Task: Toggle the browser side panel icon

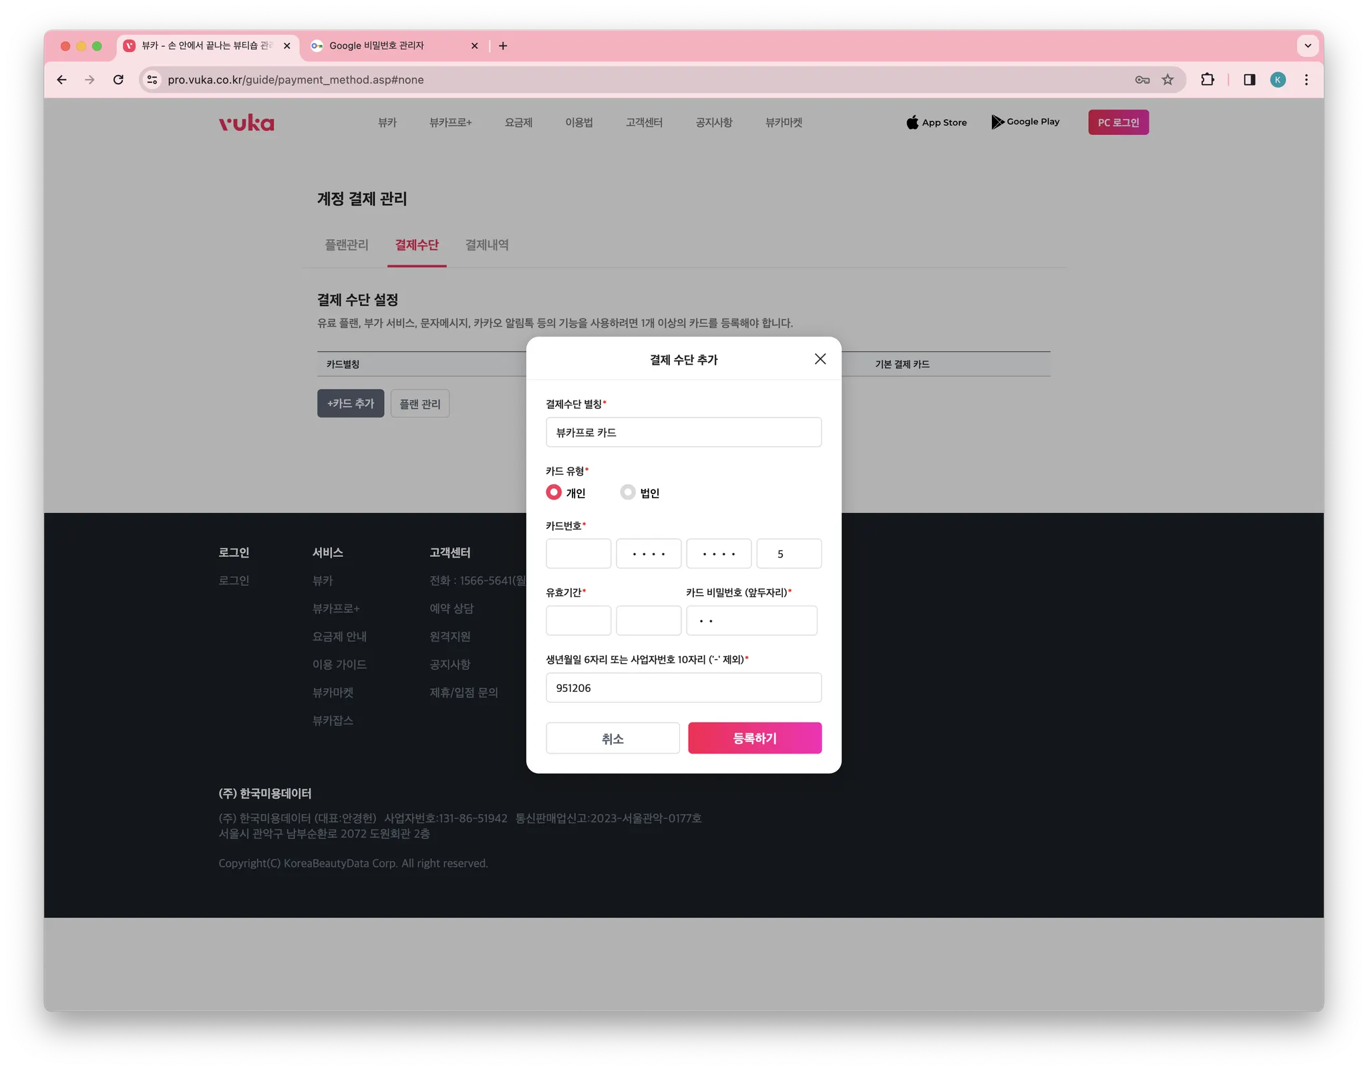Action: pos(1249,80)
